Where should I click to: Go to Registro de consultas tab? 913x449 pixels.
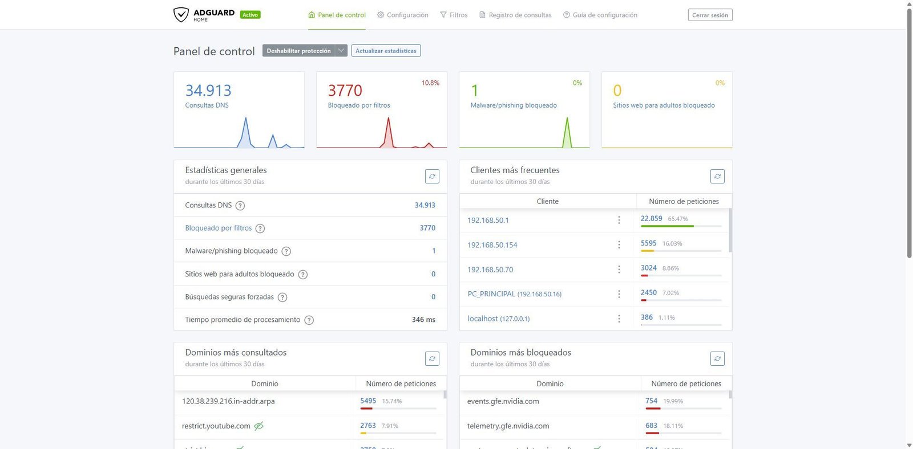point(515,15)
